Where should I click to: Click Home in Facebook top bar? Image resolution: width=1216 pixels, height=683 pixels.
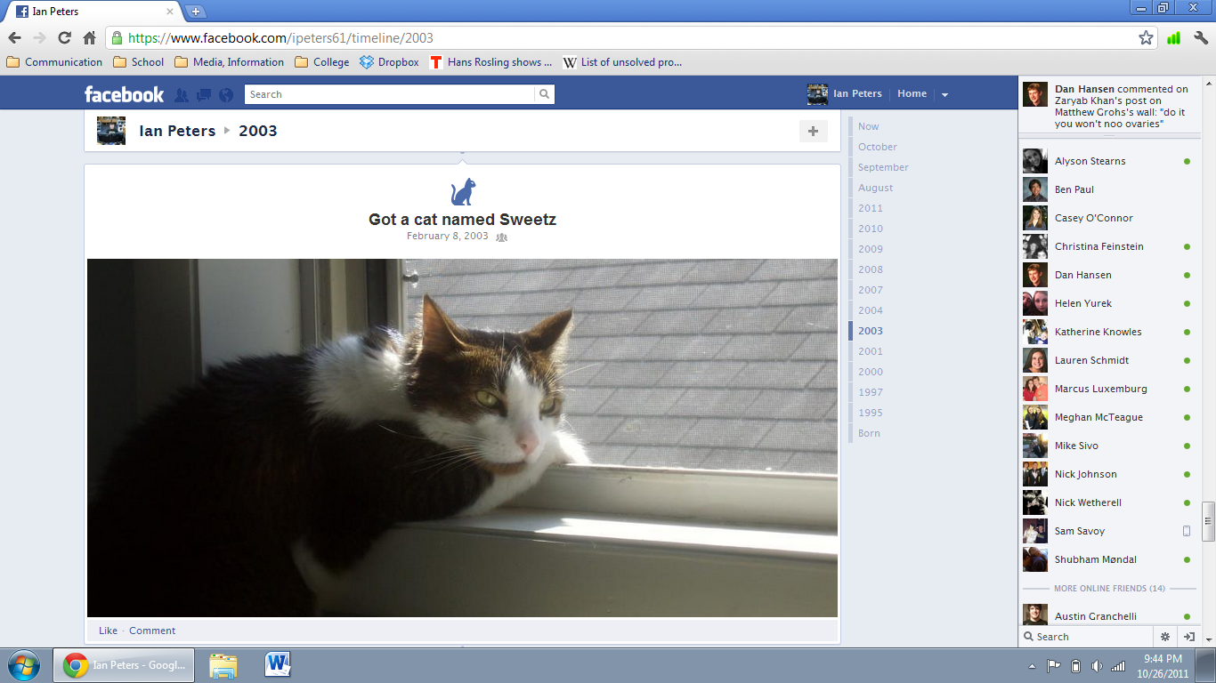coord(912,93)
